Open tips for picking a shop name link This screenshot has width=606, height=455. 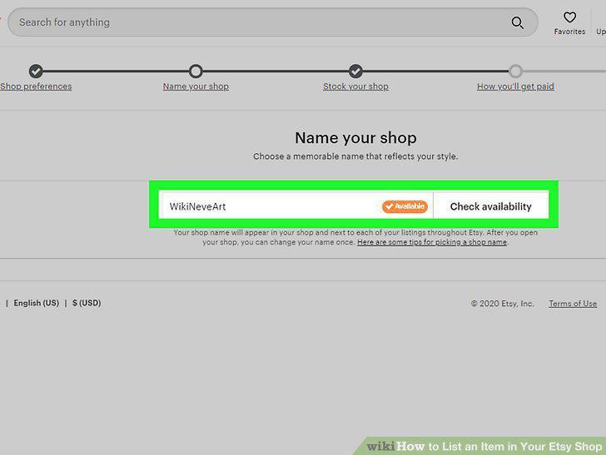[x=432, y=242]
